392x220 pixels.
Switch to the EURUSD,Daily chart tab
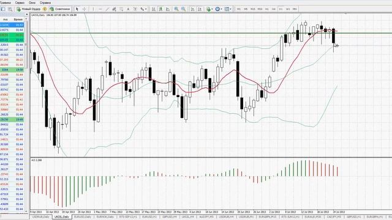point(83,217)
